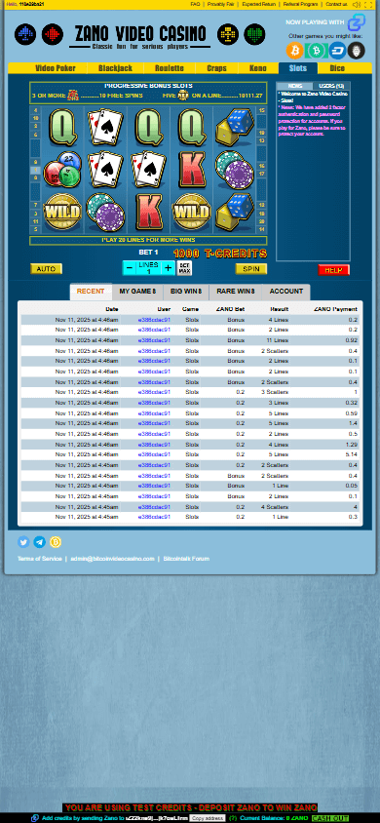Image resolution: width=380 pixels, height=823 pixels.
Task: Click the green CASH OUT button
Action: (330, 818)
